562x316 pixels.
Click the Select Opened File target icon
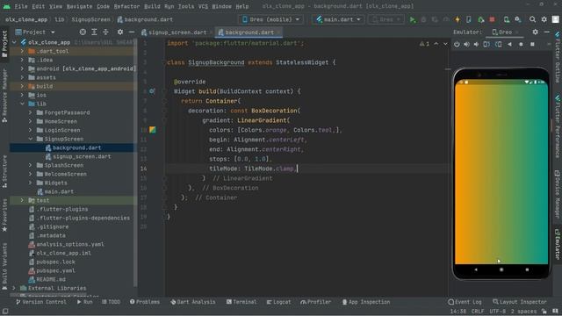[83, 32]
